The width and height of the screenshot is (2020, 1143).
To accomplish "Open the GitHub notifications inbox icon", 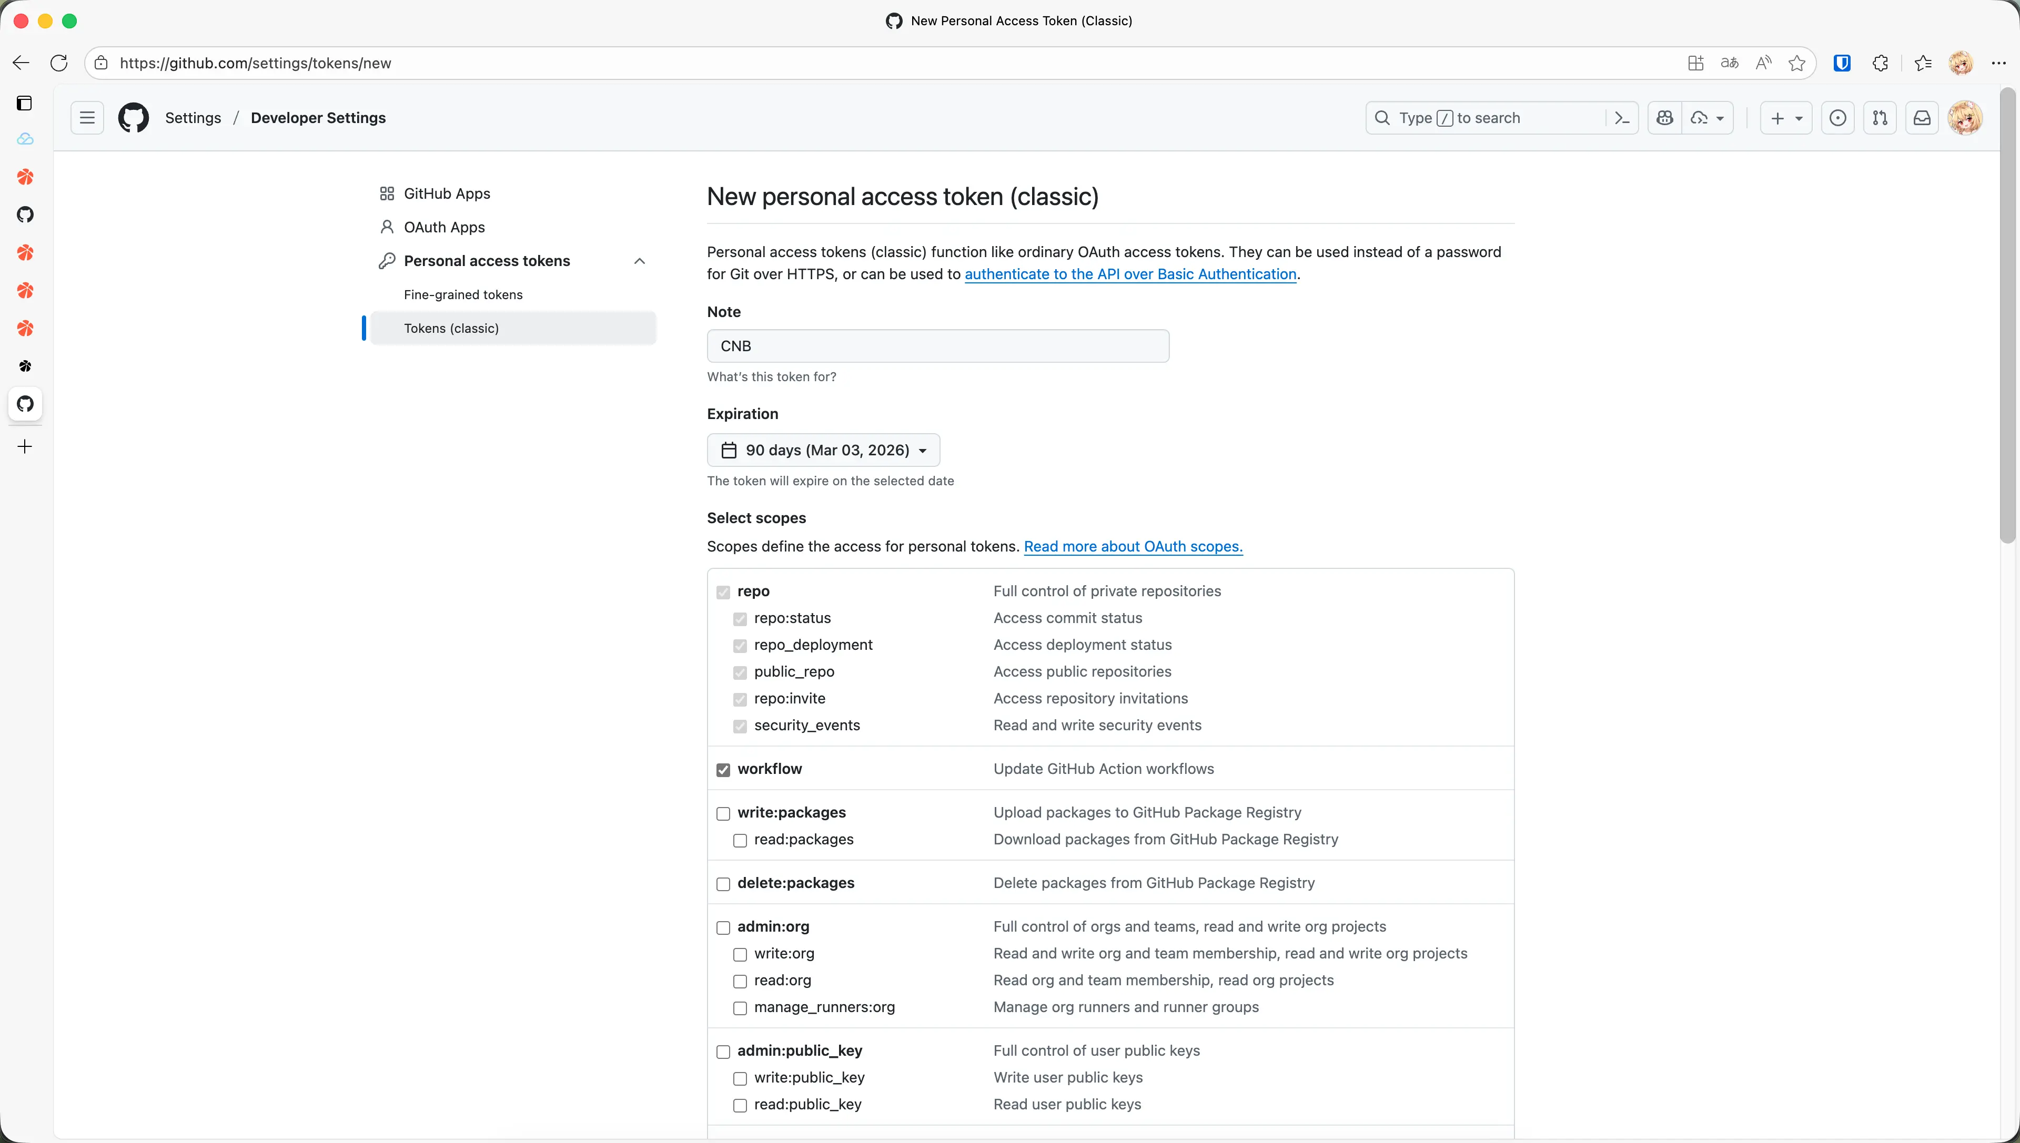I will 1922,118.
